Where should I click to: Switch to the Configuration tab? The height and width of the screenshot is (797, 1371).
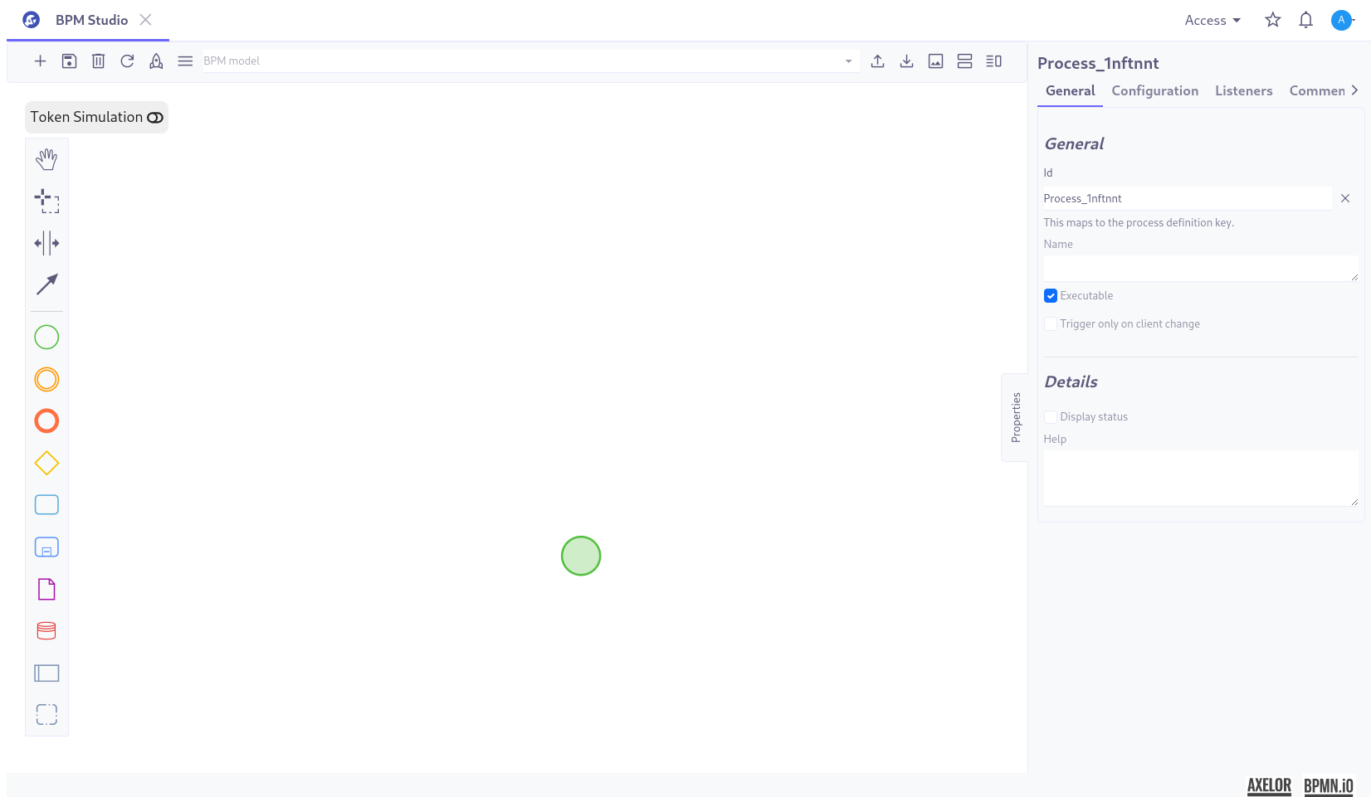[x=1154, y=91]
